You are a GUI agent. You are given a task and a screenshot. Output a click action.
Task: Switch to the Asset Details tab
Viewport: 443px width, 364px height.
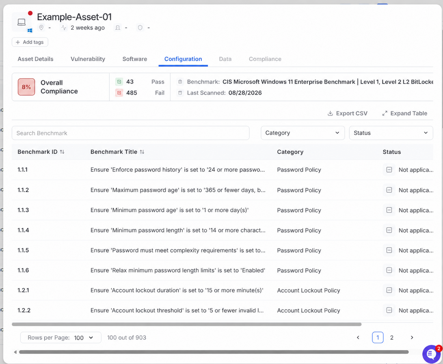35,59
